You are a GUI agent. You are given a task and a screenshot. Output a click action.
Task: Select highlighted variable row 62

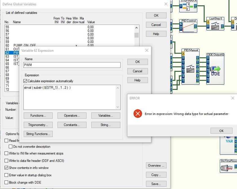12,53
